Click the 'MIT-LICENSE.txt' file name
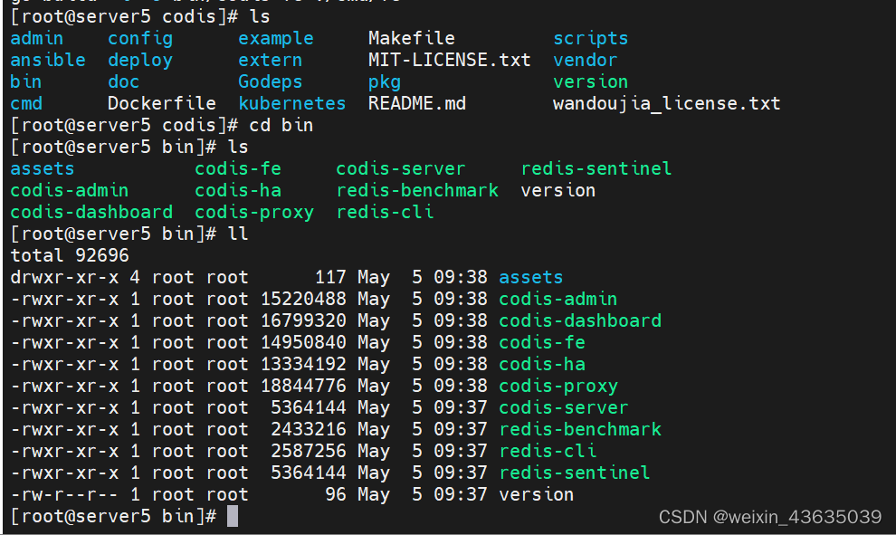896x535 pixels. click(449, 60)
